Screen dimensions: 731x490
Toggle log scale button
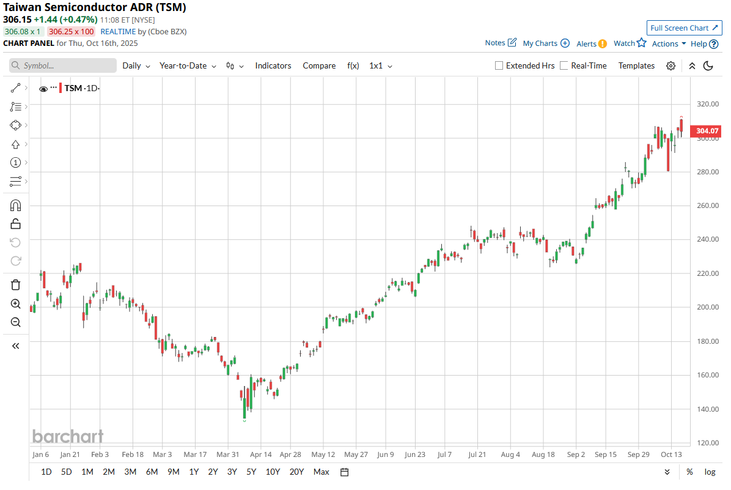pyautogui.click(x=710, y=472)
